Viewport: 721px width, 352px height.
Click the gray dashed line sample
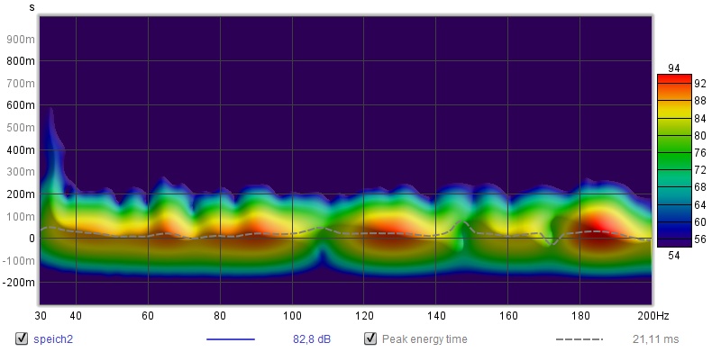click(x=580, y=339)
